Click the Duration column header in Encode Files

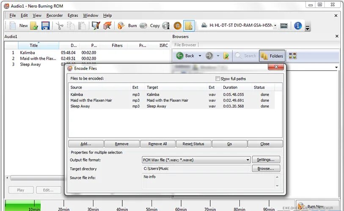point(237,87)
